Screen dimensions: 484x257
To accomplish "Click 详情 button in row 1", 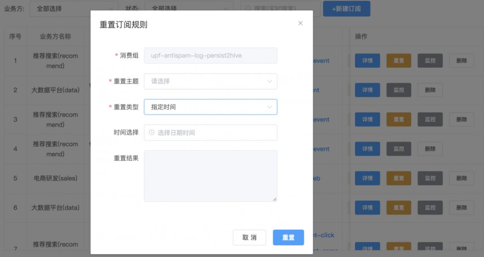I will pyautogui.click(x=367, y=61).
